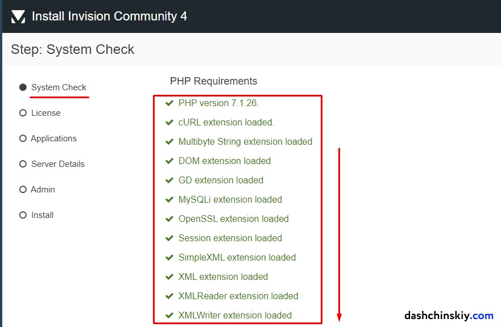Click the checkmark beside SimpleXML extension loaded
This screenshot has height=327, width=501.
click(x=169, y=257)
